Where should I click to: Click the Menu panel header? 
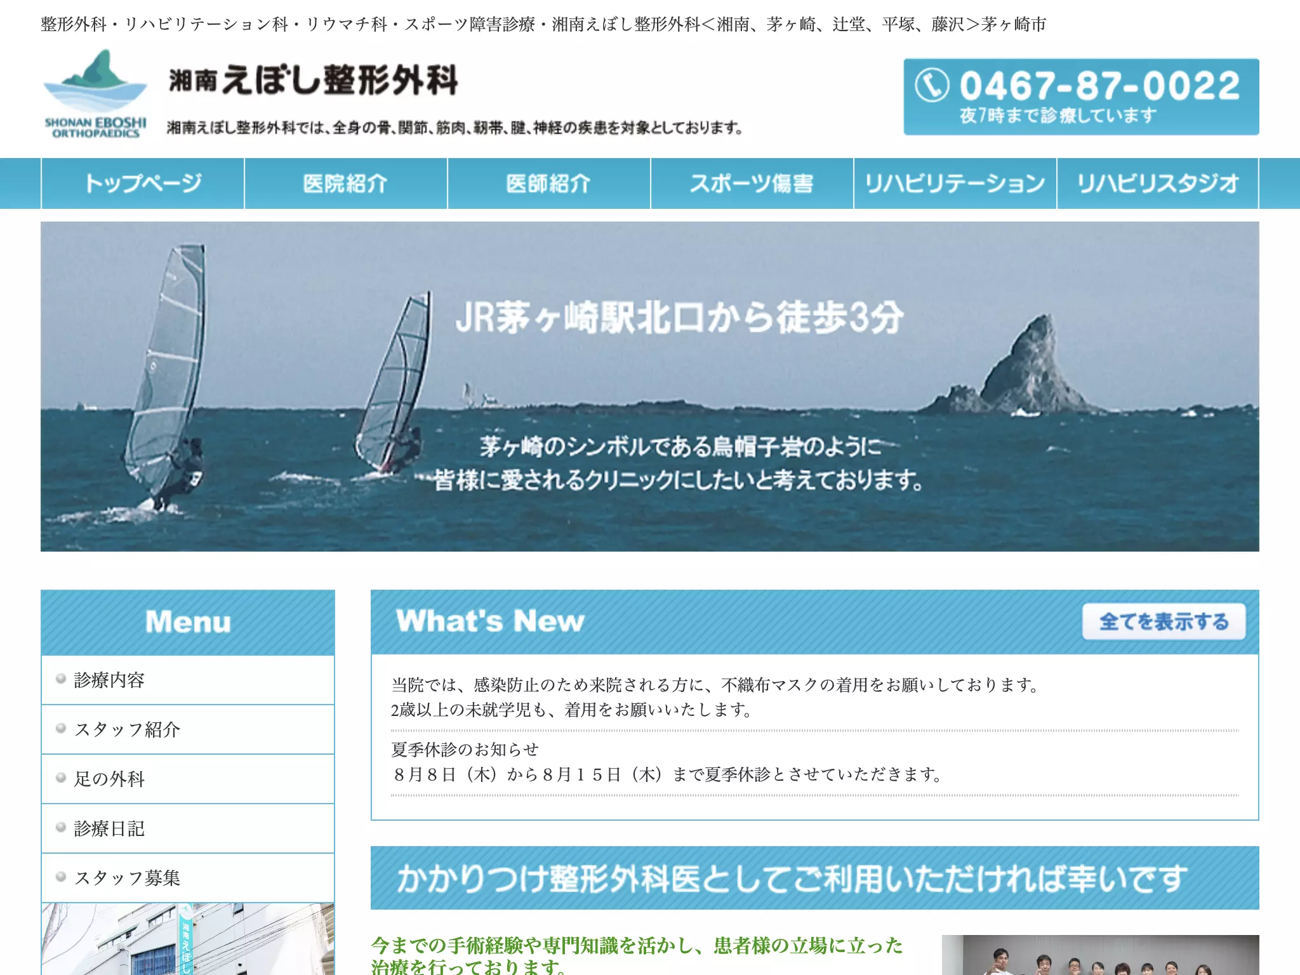click(188, 622)
